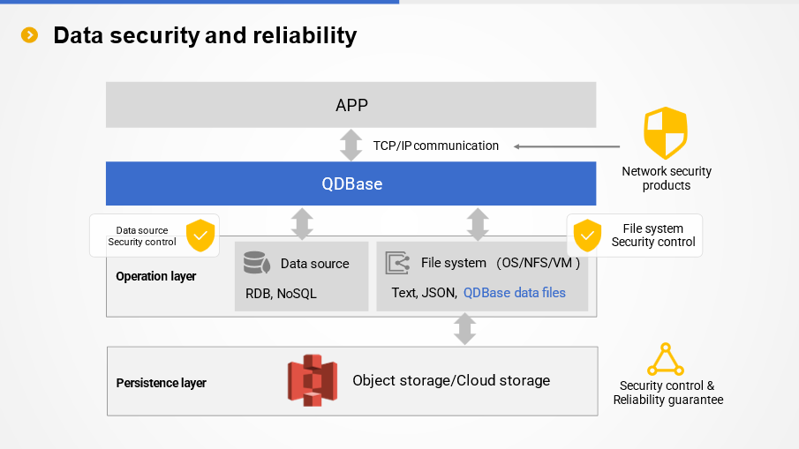The image size is (799, 449).
Task: Click the Data security and reliability title
Action: click(x=205, y=35)
